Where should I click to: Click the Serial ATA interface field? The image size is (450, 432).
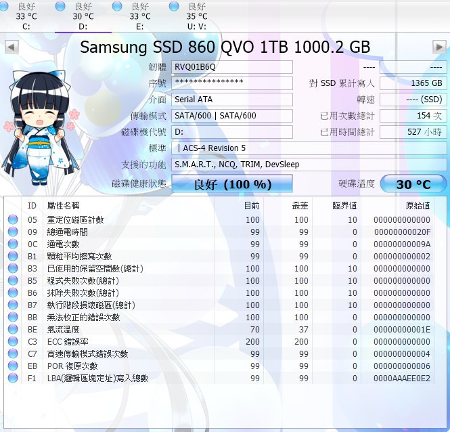pos(232,100)
